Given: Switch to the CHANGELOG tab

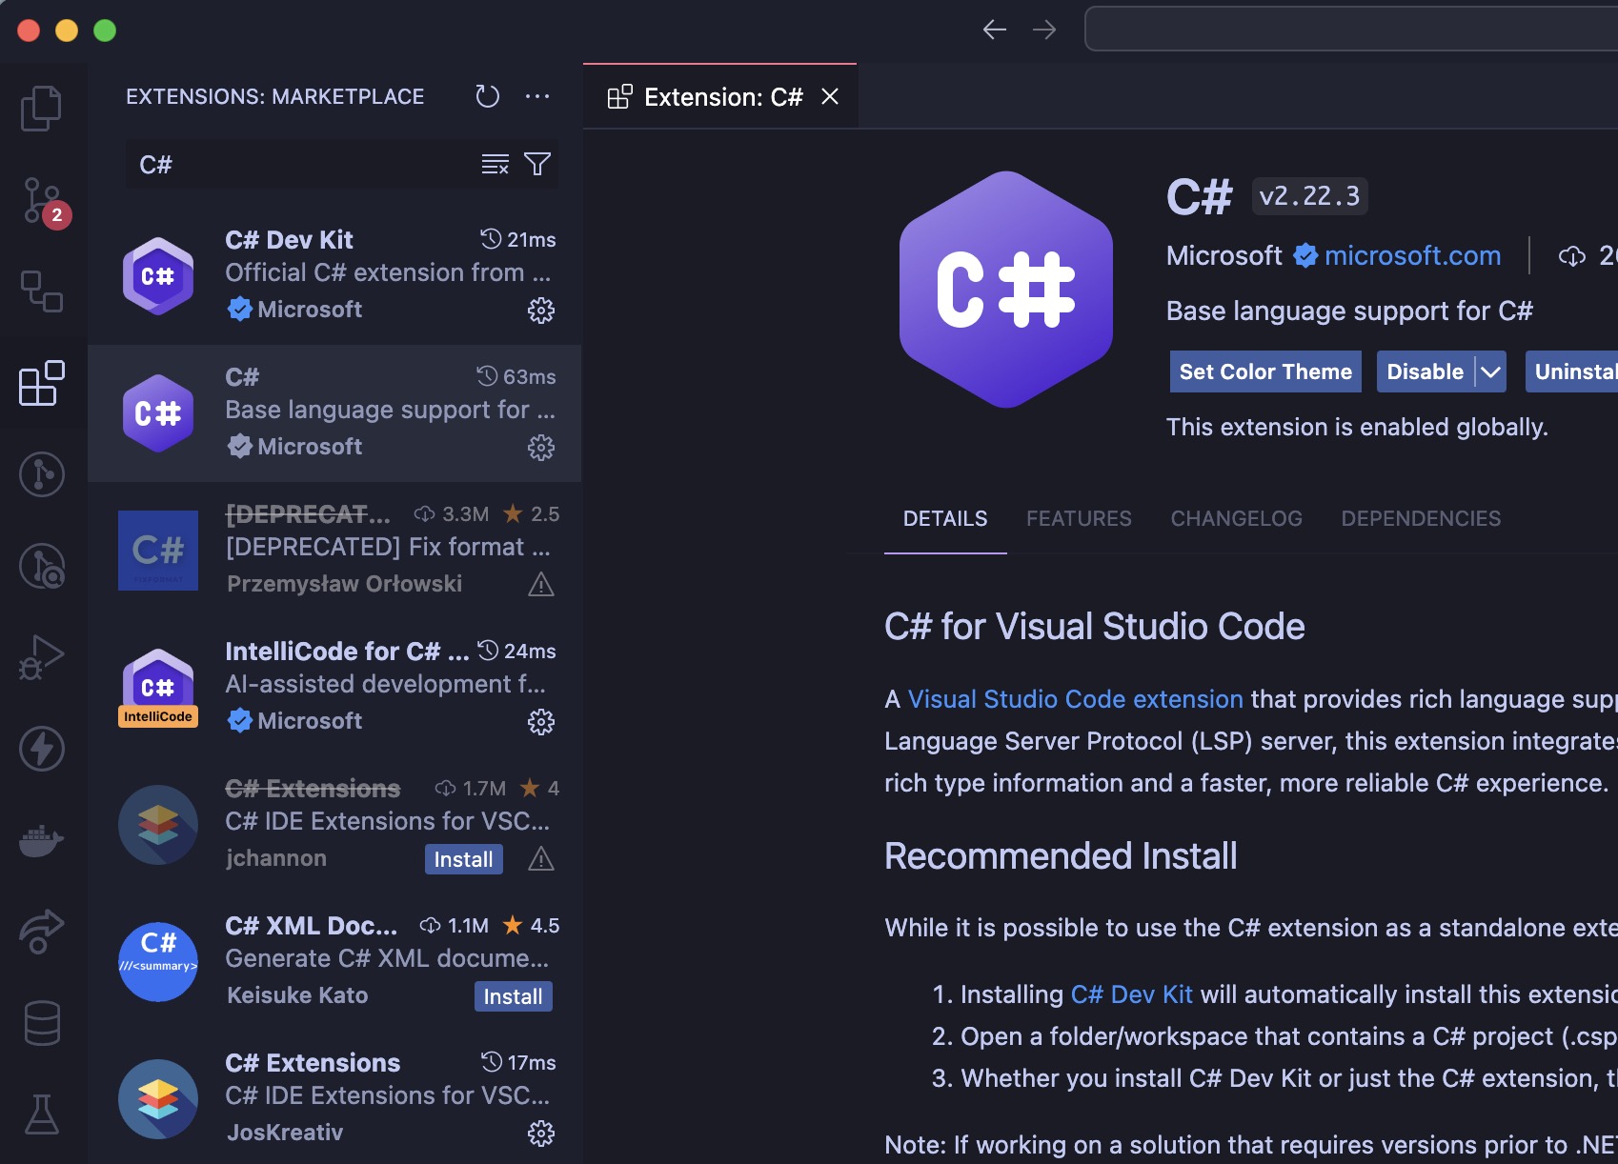Looking at the screenshot, I should click(x=1236, y=518).
